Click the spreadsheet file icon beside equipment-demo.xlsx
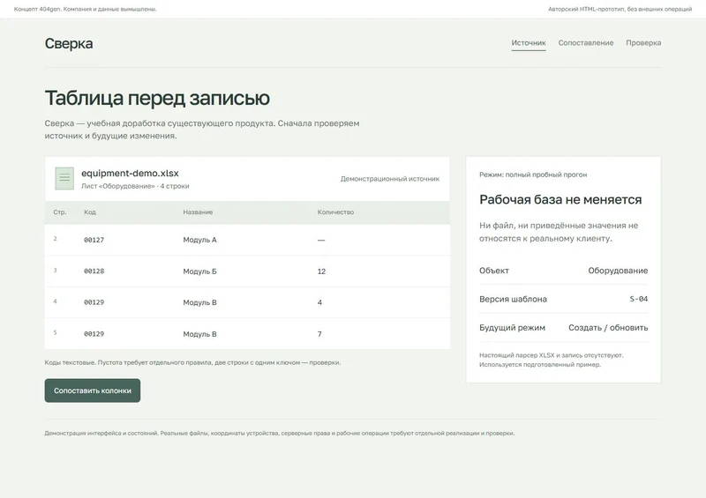The width and height of the screenshot is (706, 498). click(x=64, y=179)
